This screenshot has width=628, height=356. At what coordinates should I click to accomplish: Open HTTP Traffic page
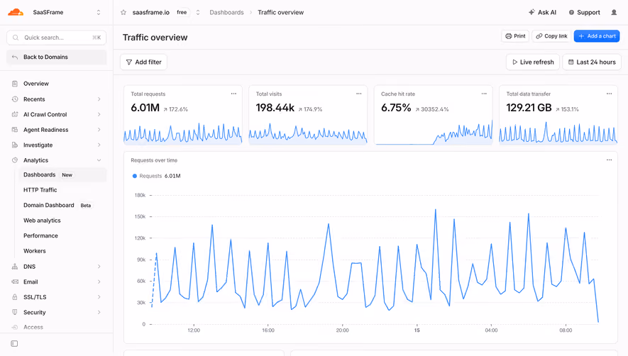(40, 190)
